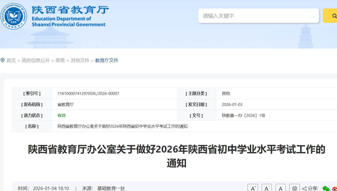Click the index number 11610000741297059L/2026-00007

pos(88,94)
